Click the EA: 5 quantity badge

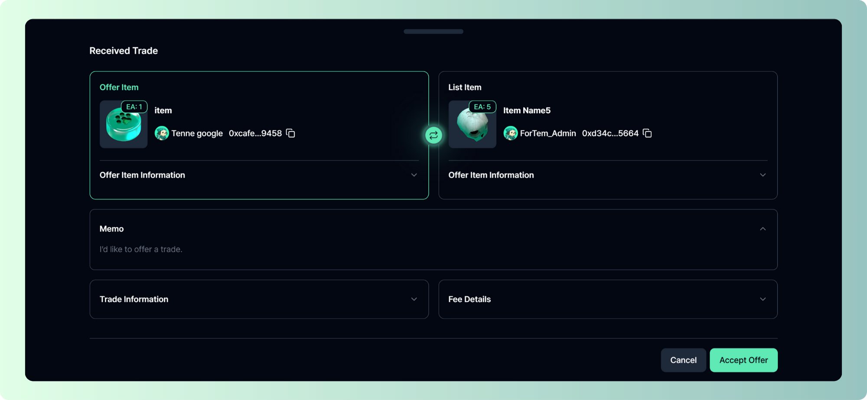click(482, 107)
